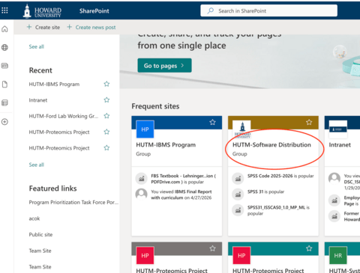Open Program Prioritization Task Force featured link
The width and height of the screenshot is (360, 273).
click(73, 202)
